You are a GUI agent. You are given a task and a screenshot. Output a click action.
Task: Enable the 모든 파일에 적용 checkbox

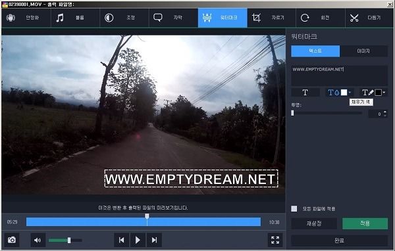[x=294, y=209]
